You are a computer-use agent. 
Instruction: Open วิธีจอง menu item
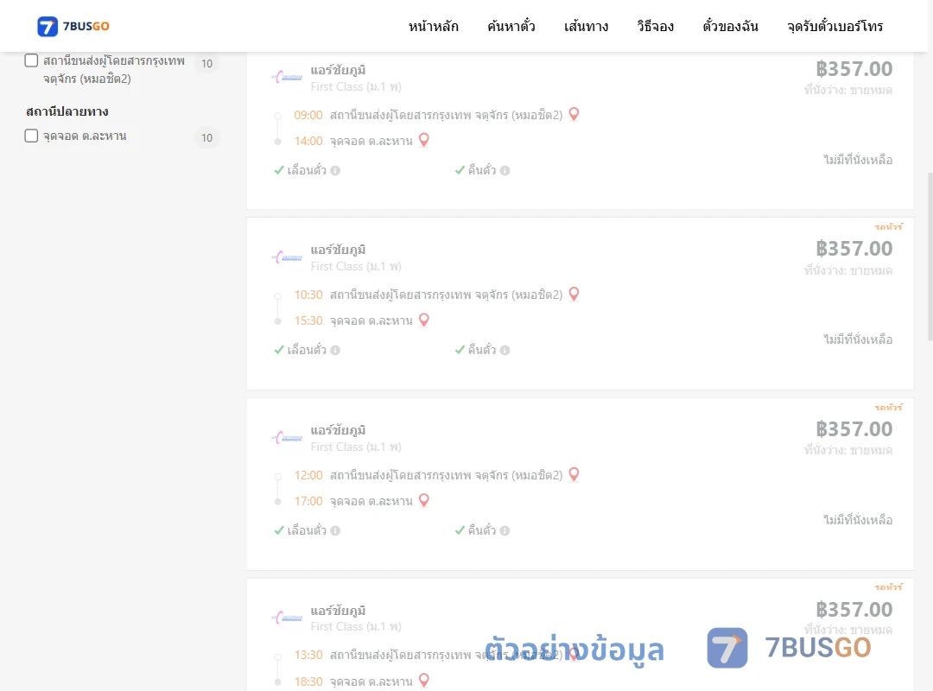coord(655,26)
